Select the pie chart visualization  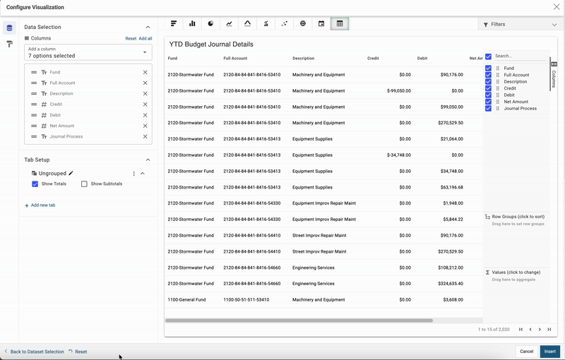(210, 24)
